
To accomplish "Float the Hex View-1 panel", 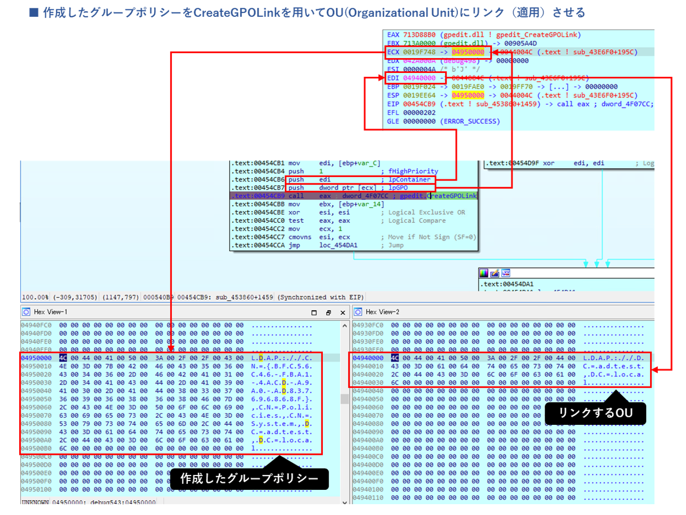I will (x=328, y=312).
